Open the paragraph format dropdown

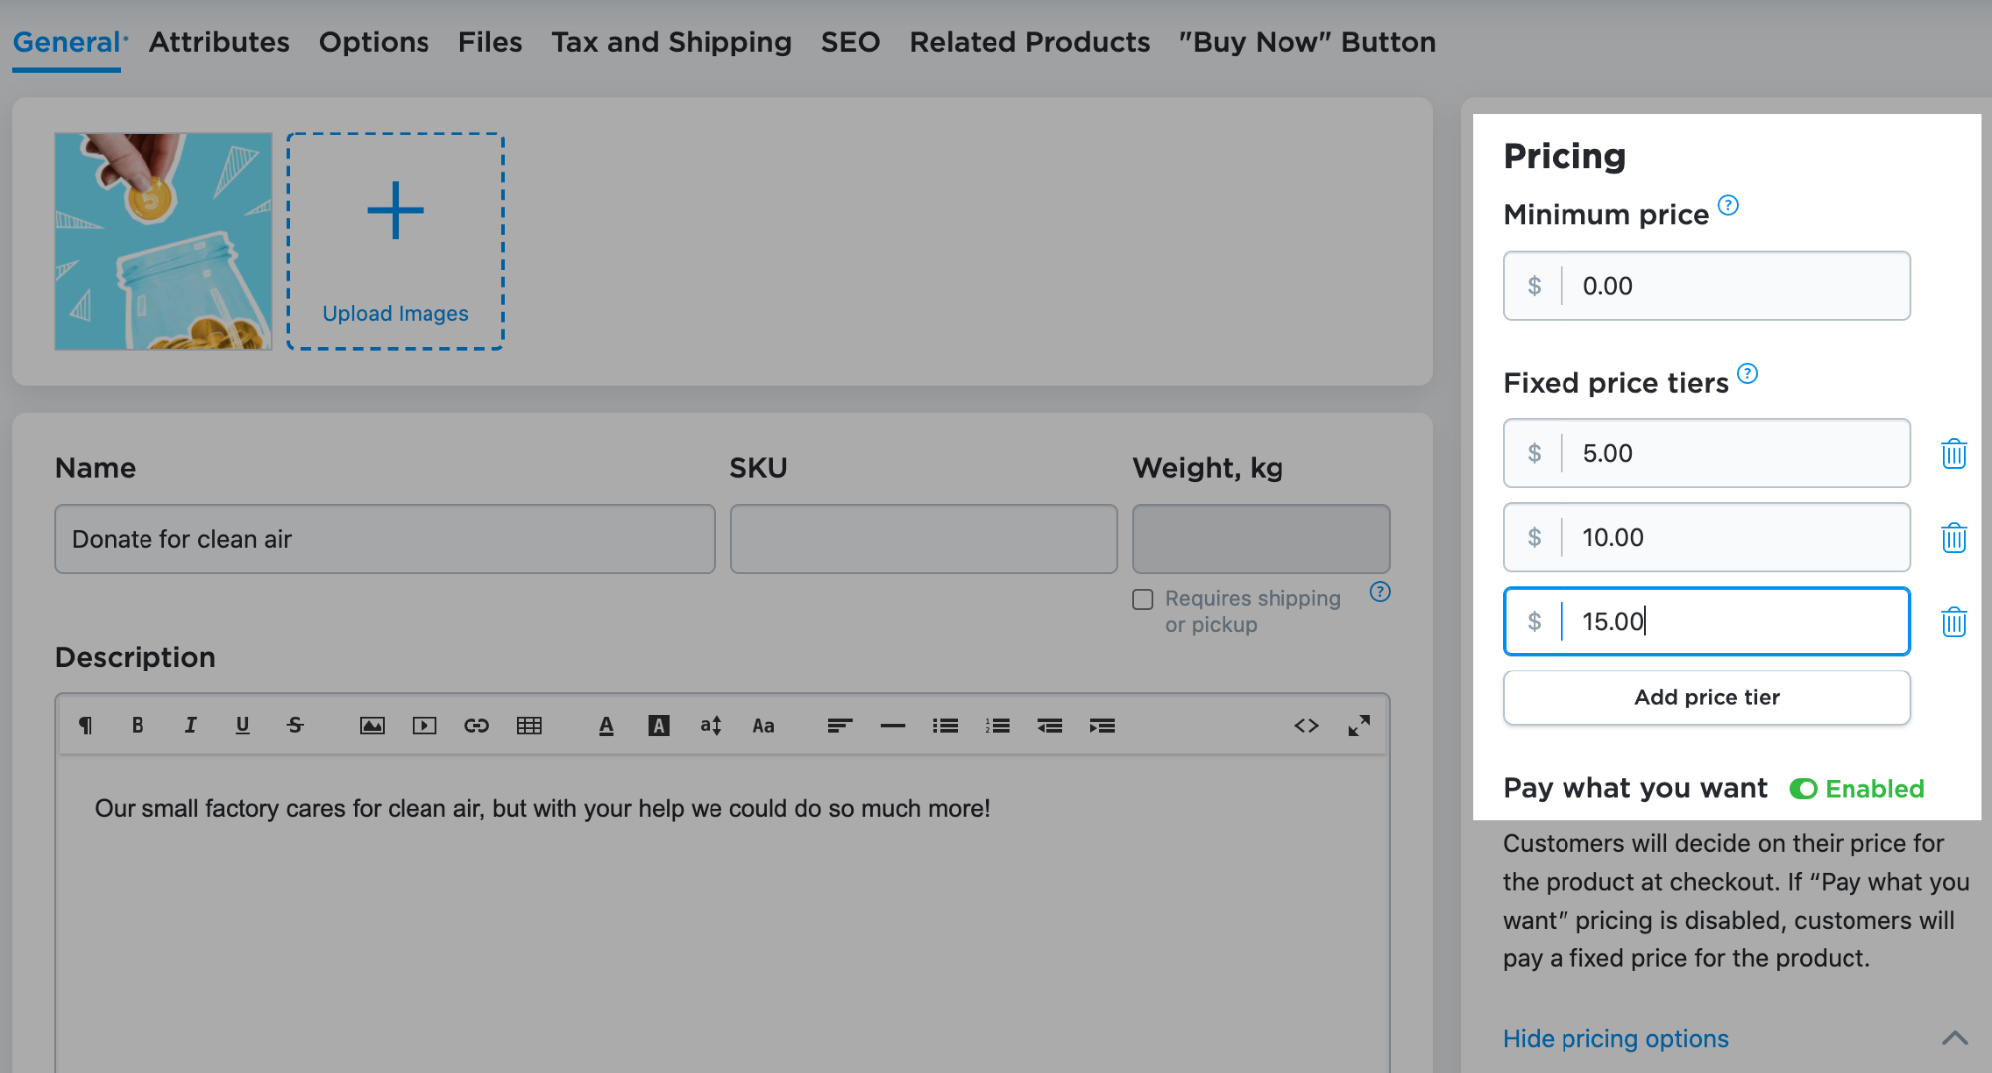[86, 725]
